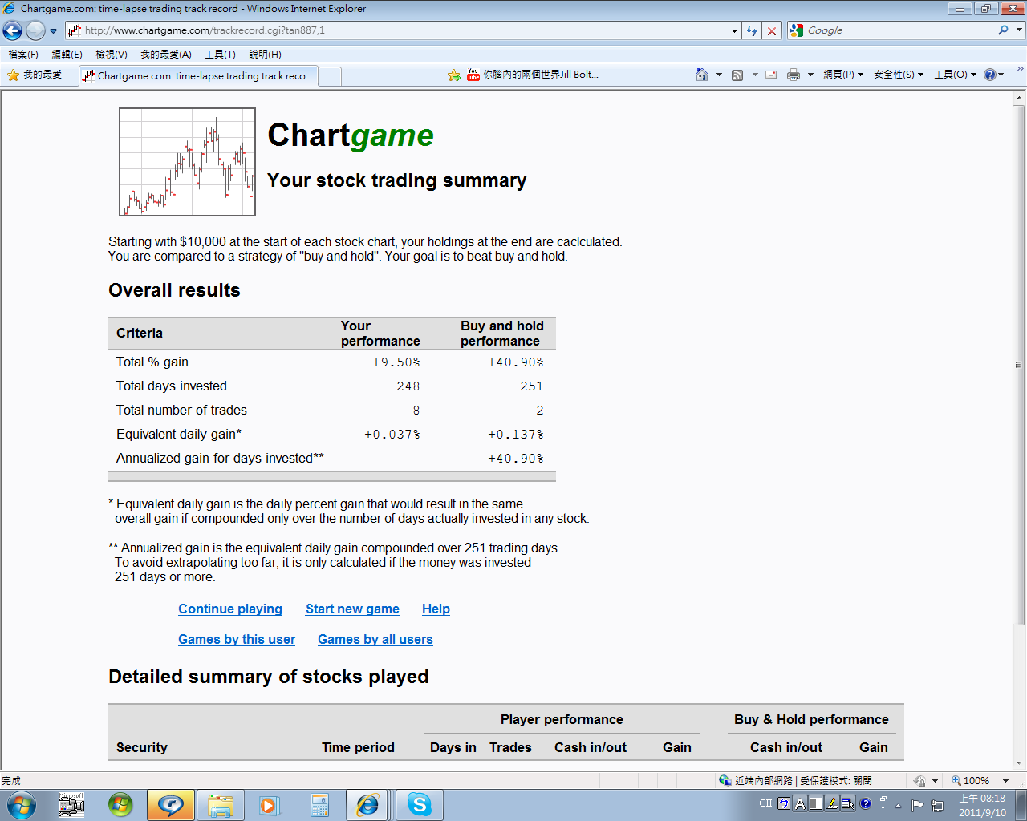1027x821 pixels.
Task: Click the Internet Explorer taskbar icon
Action: pos(367,805)
